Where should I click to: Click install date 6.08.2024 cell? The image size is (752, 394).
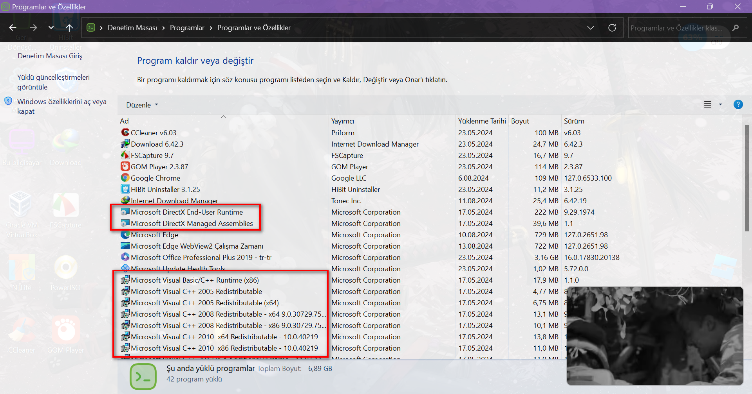click(473, 178)
